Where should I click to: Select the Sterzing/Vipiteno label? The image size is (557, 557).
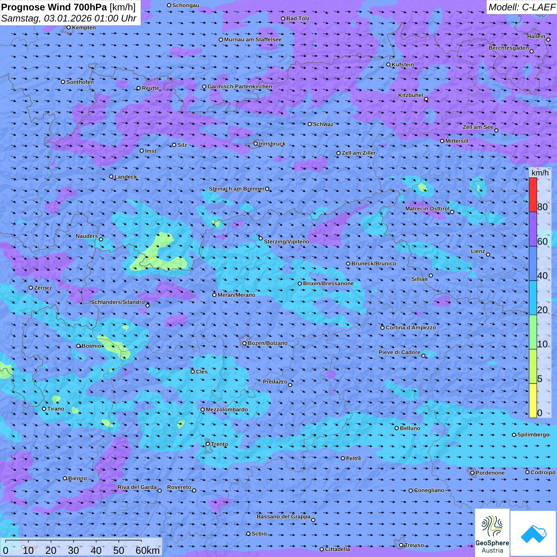point(286,241)
